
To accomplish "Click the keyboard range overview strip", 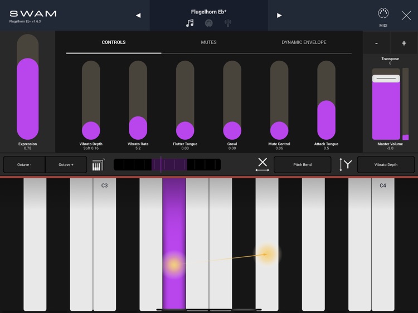I will click(x=167, y=165).
